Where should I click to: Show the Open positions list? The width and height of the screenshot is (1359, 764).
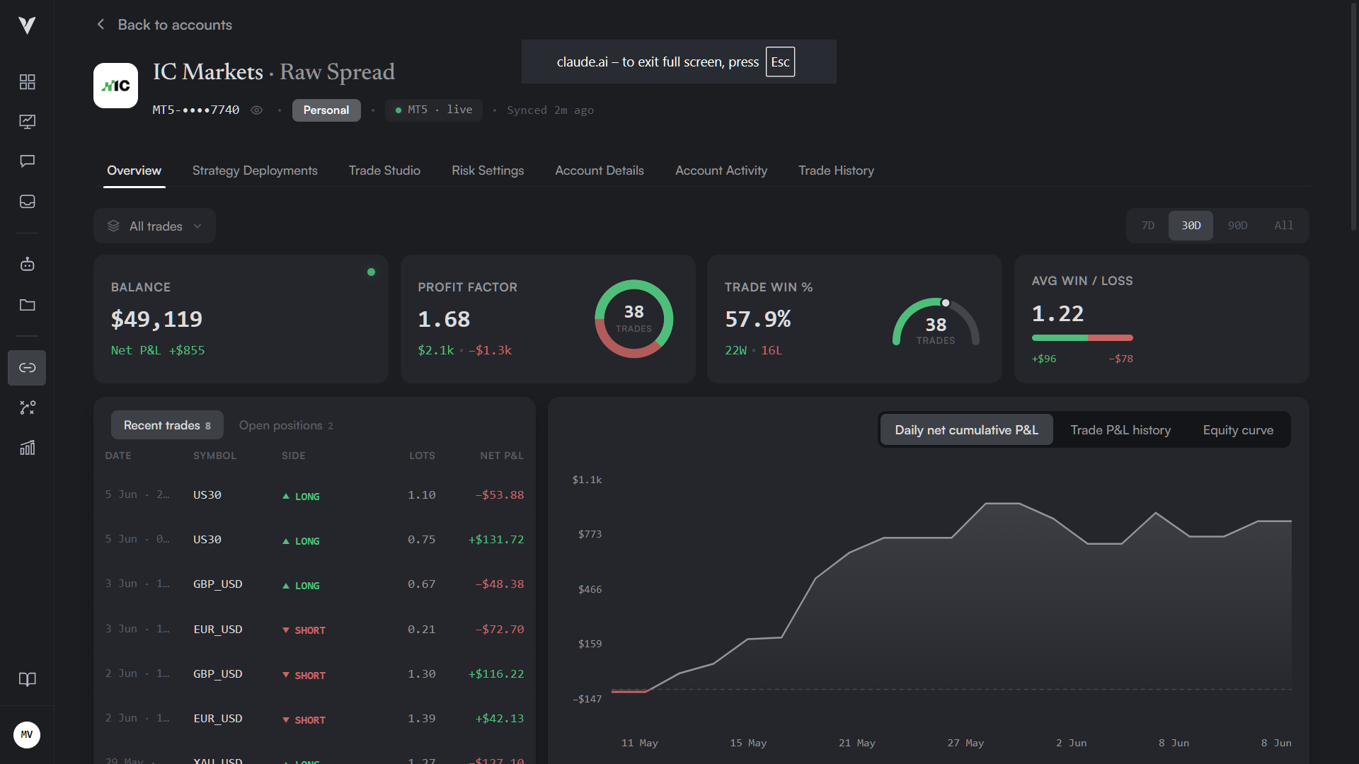coord(286,425)
